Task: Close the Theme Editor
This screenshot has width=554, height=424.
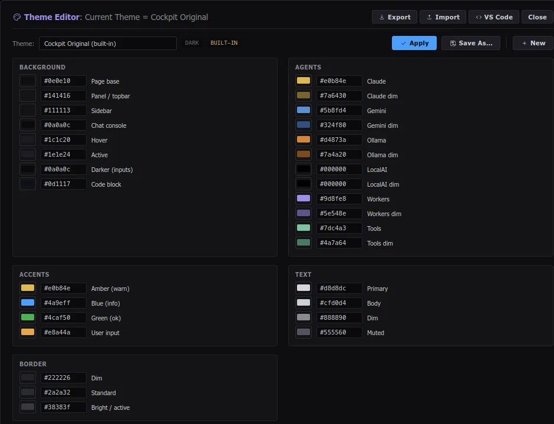Action: (537, 17)
